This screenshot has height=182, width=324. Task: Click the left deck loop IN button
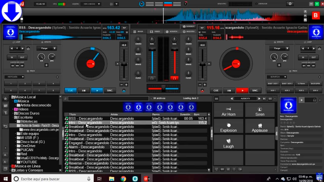(12, 57)
